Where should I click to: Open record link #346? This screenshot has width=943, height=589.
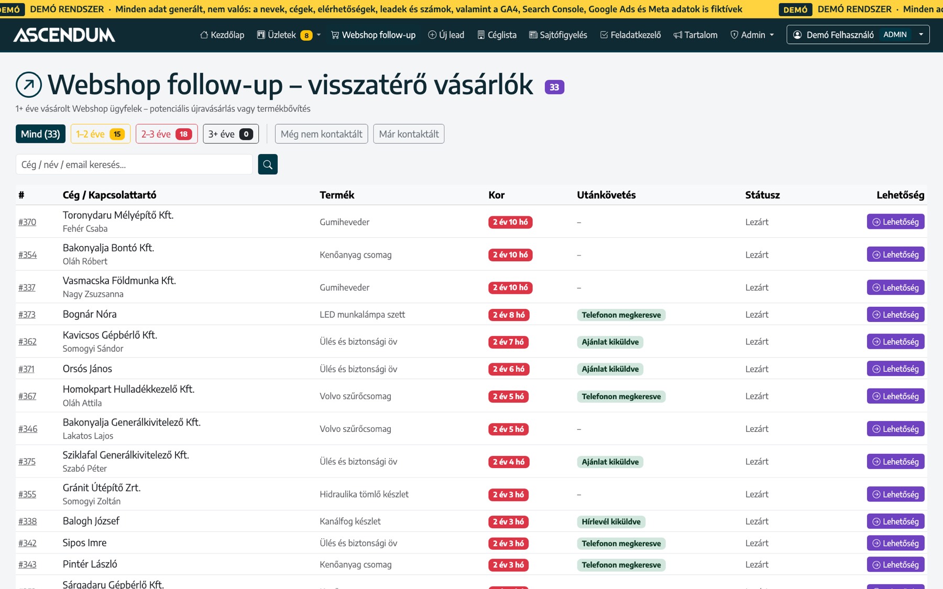28,429
